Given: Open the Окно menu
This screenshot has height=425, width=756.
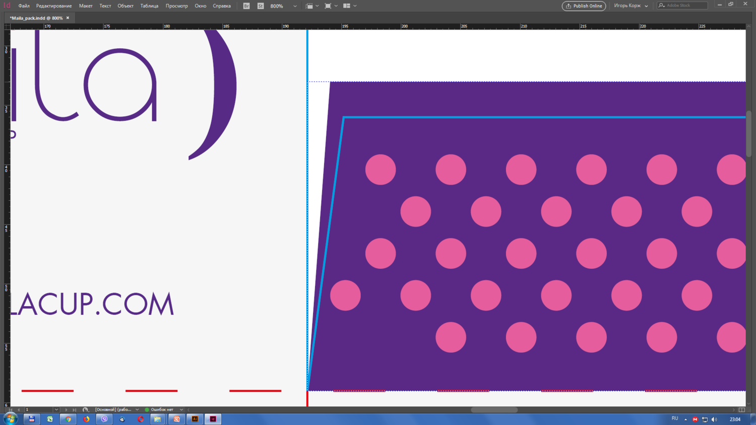Looking at the screenshot, I should pos(201,6).
